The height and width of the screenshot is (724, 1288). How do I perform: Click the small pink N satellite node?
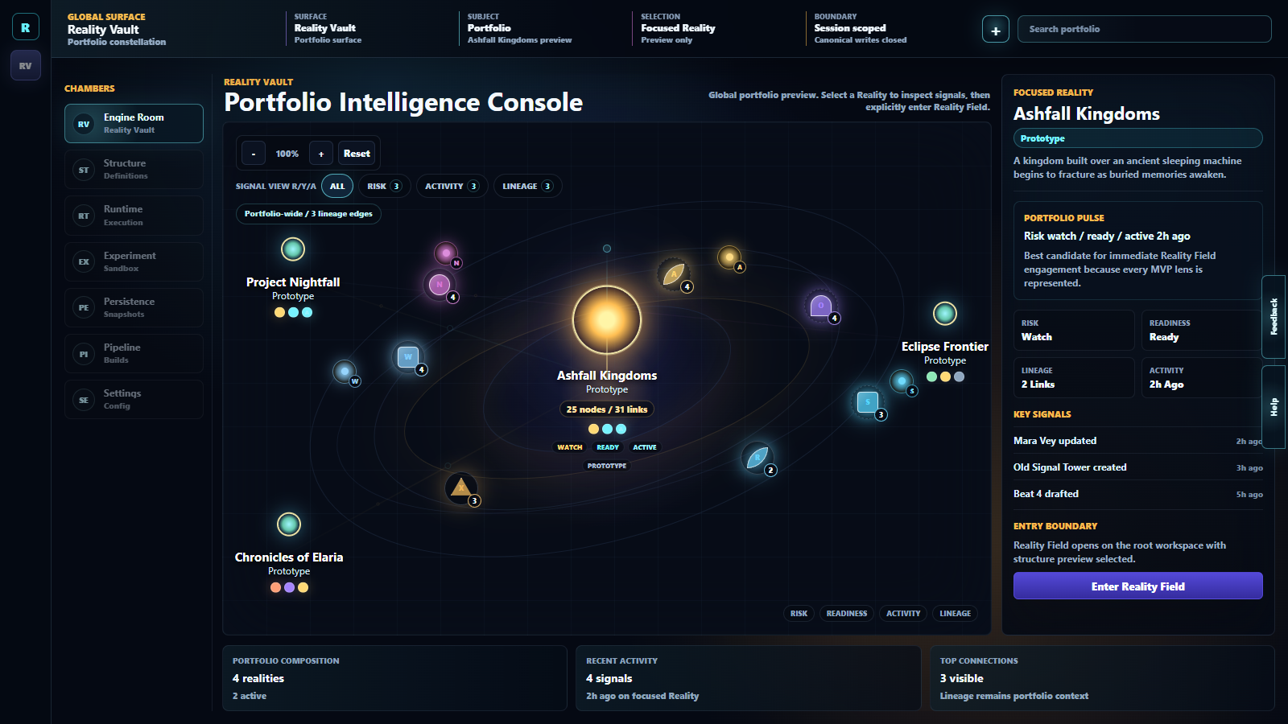click(446, 254)
